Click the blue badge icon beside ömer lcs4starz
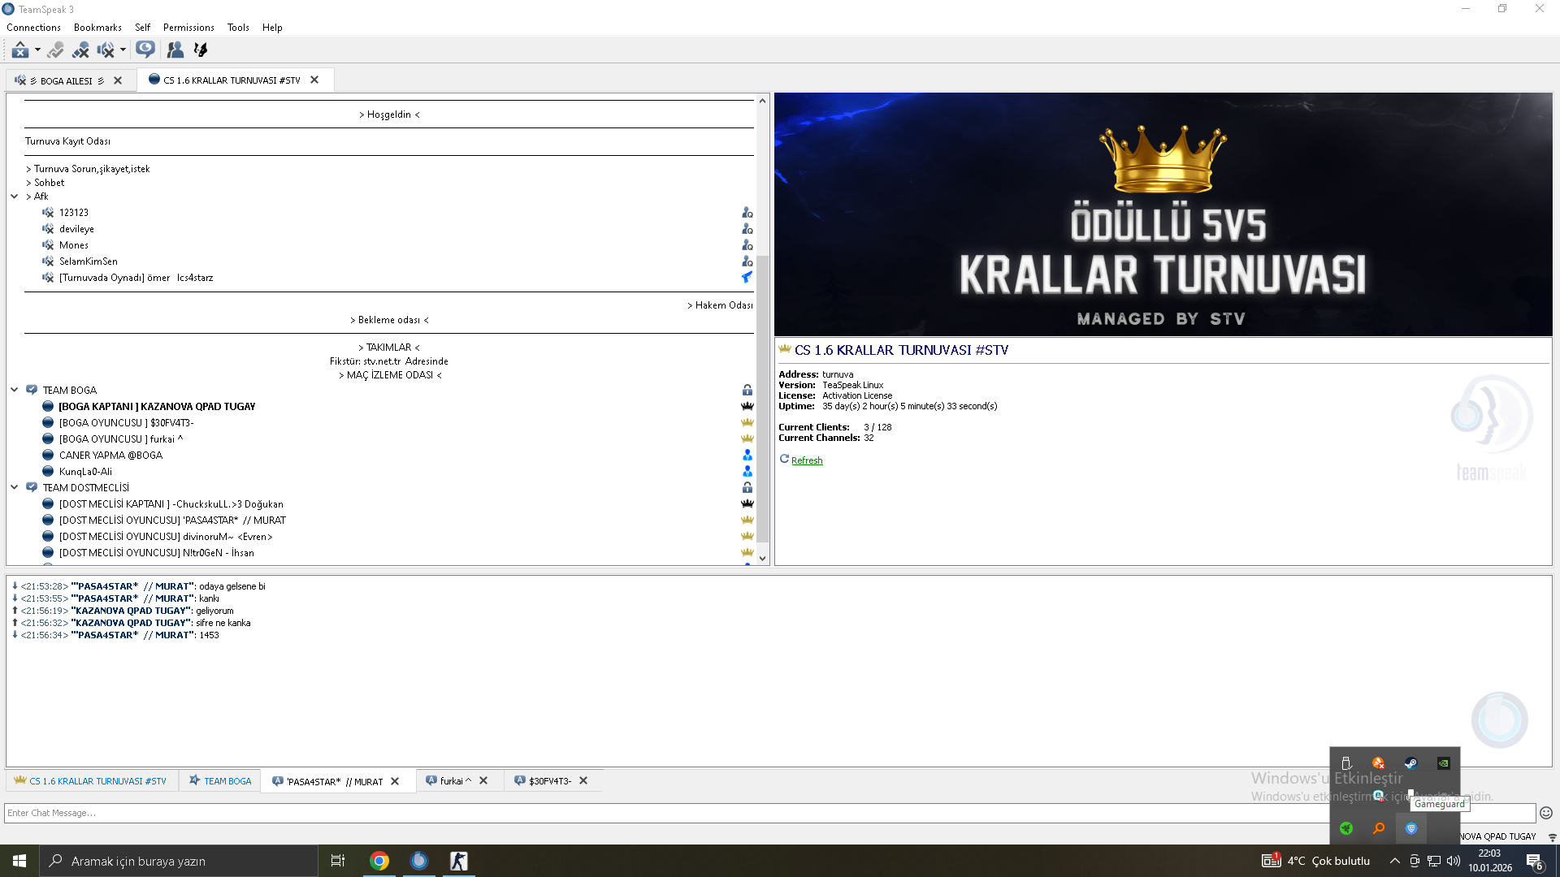This screenshot has width=1560, height=877. (x=747, y=278)
